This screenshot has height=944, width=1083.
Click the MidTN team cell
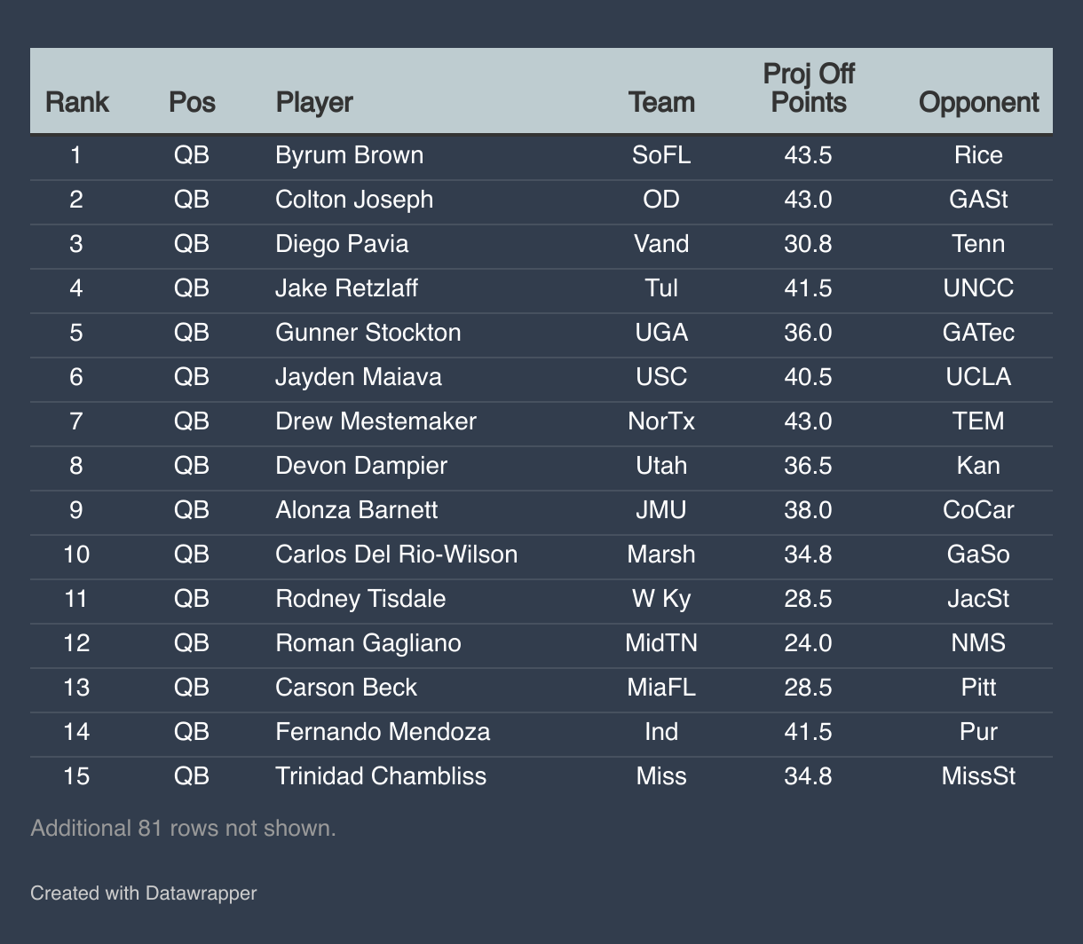(x=661, y=643)
